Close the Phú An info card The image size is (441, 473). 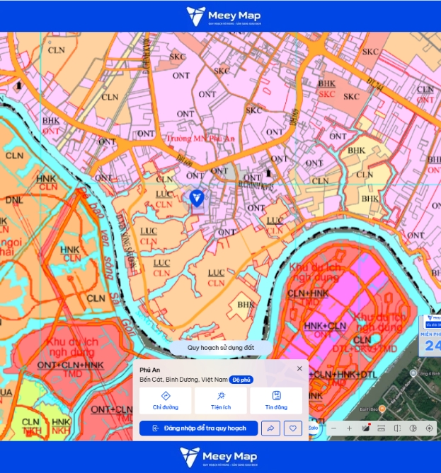(299, 368)
